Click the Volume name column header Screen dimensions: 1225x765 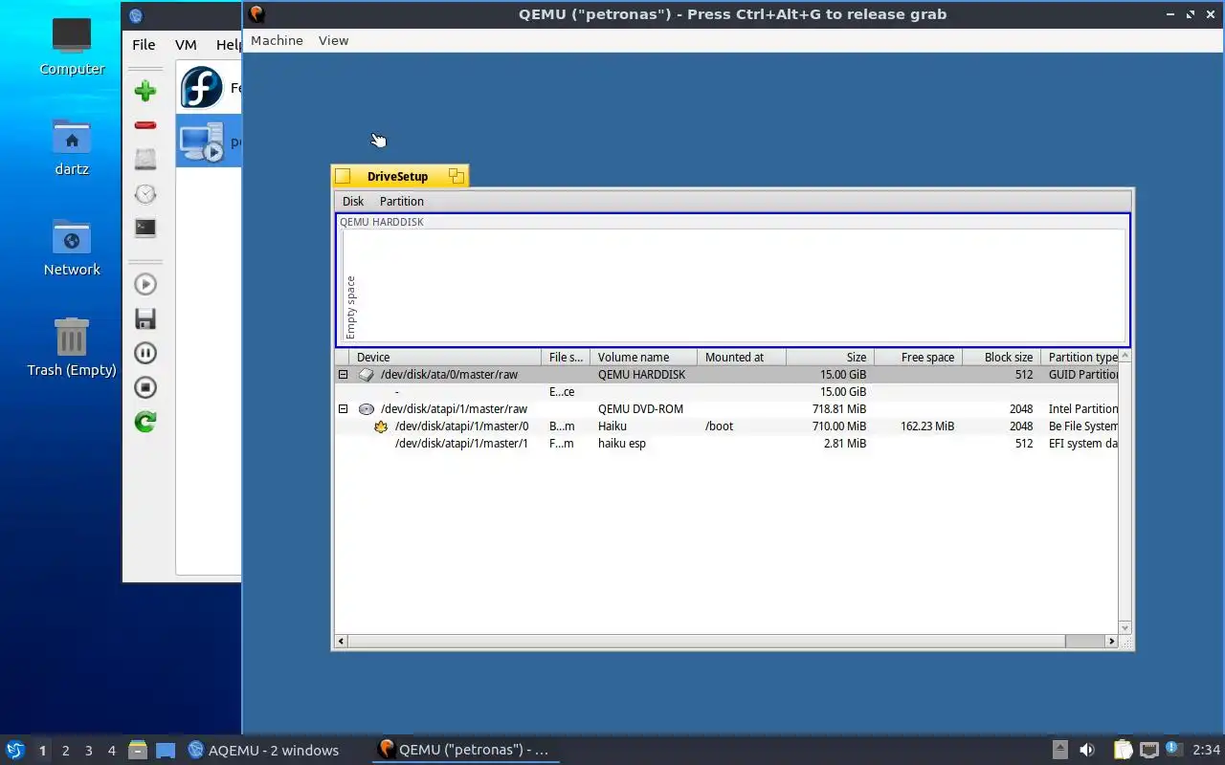coord(644,358)
